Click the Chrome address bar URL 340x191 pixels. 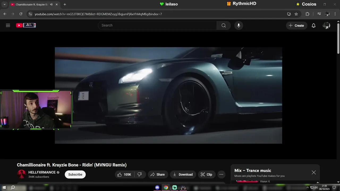click(98, 14)
